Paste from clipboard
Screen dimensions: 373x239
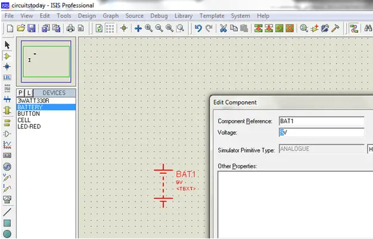(244, 29)
